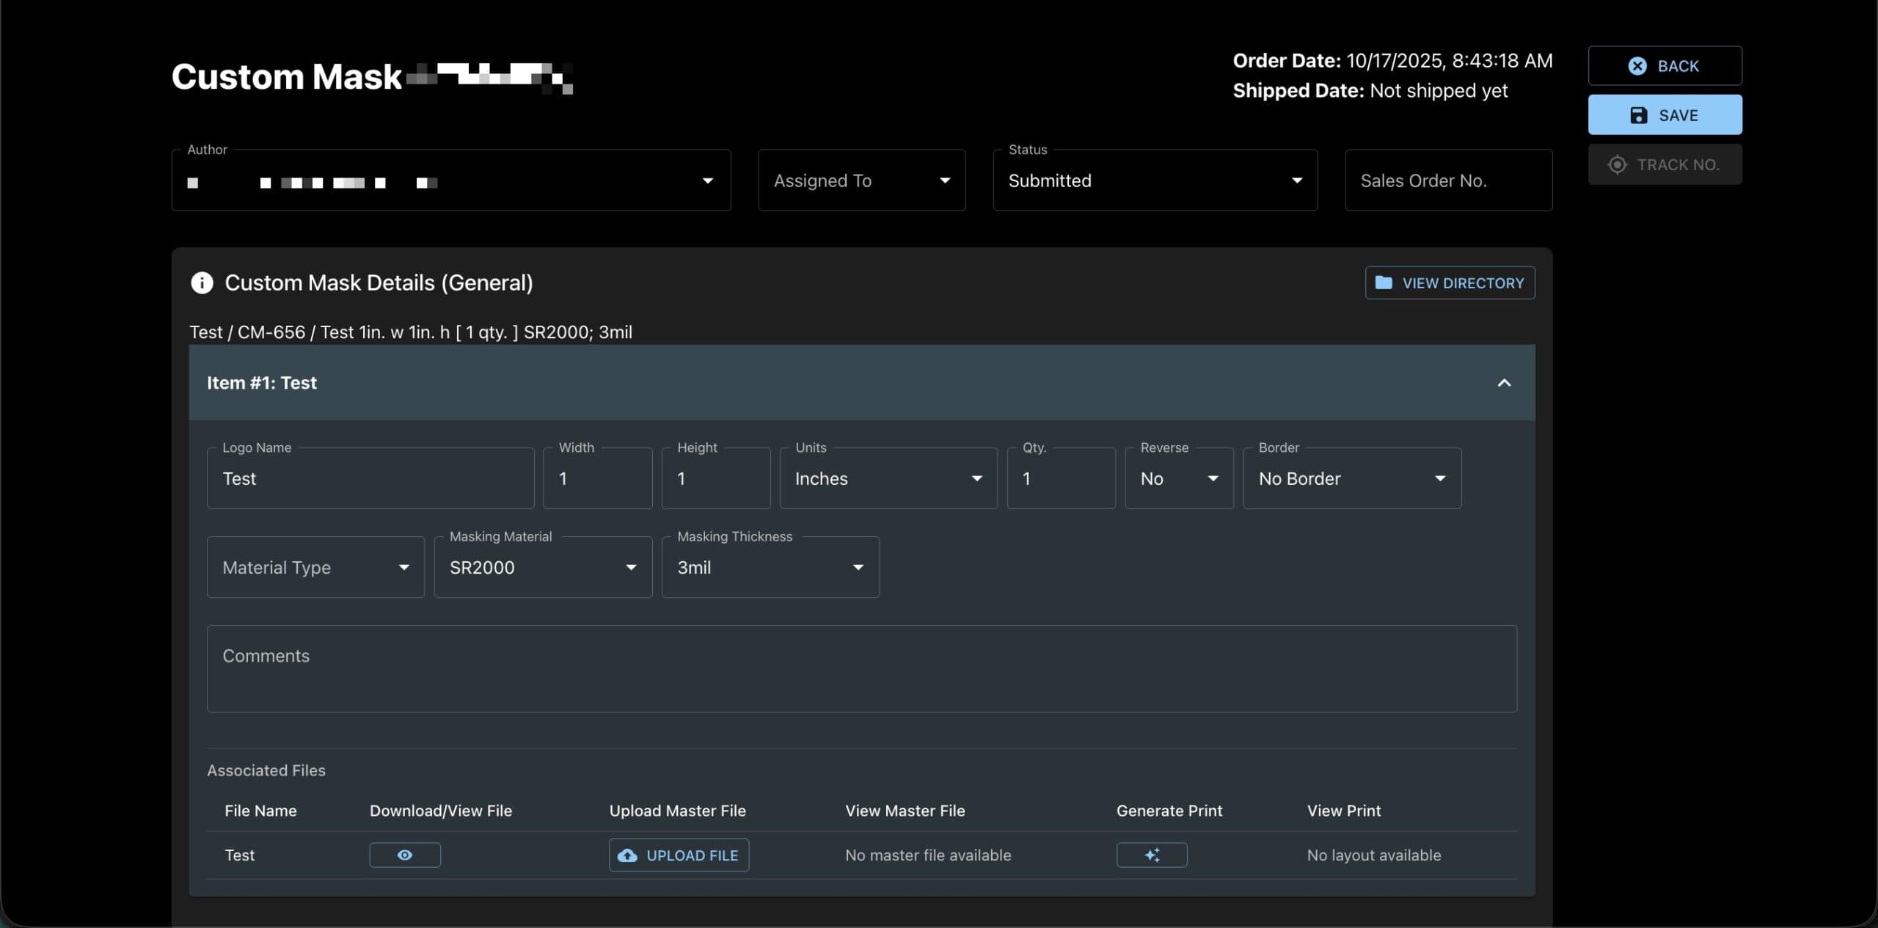Viewport: 1878px width, 928px height.
Task: Click the info icon beside Custom Mask Details
Action: (202, 283)
